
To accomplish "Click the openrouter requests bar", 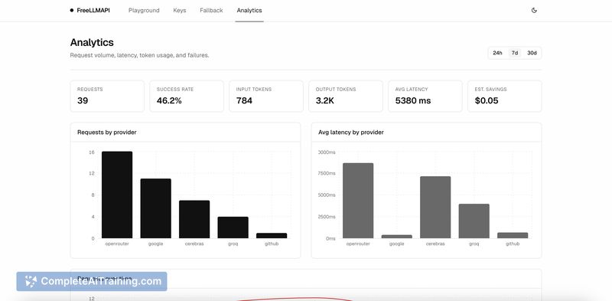I will pyautogui.click(x=117, y=195).
